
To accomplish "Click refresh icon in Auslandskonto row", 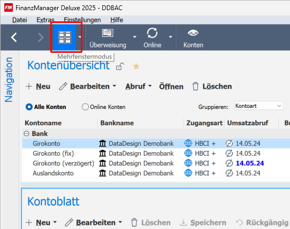I will tap(230, 173).
